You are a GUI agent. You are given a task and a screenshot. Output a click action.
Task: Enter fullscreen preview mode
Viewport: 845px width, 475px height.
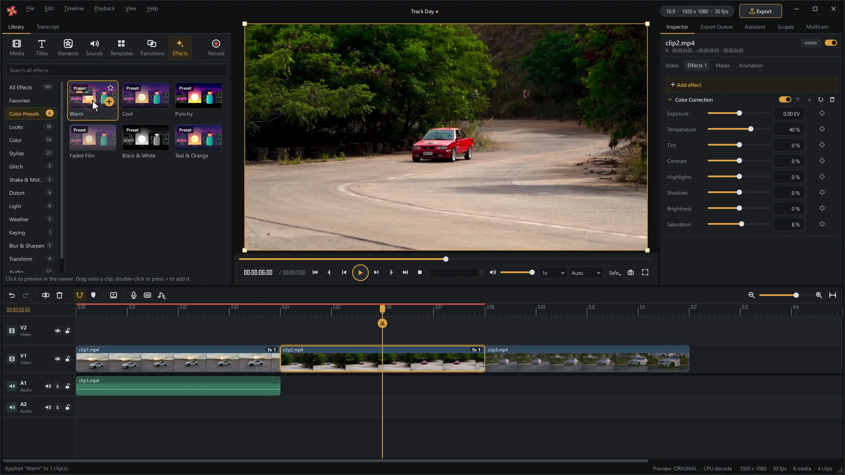pyautogui.click(x=645, y=272)
